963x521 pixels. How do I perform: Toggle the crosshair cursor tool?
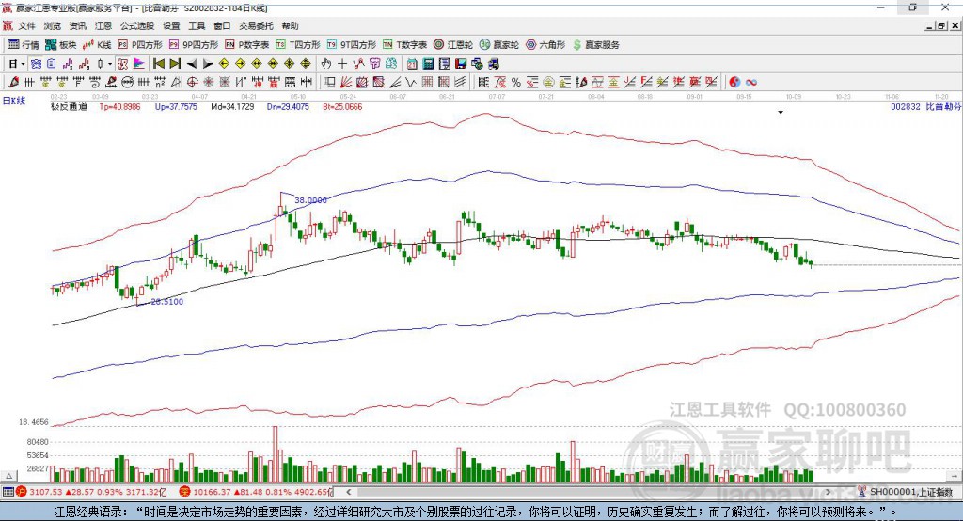pos(342,64)
